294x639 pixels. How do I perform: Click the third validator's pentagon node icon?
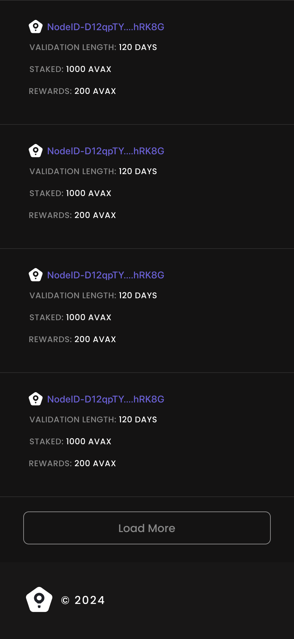36,275
